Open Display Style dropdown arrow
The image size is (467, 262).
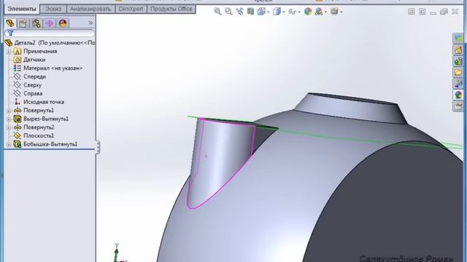click(284, 12)
